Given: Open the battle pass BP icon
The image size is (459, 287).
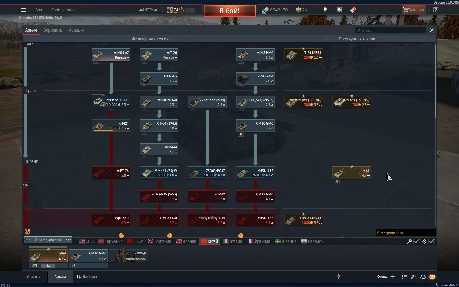Looking at the screenshot, I should click(x=353, y=10).
